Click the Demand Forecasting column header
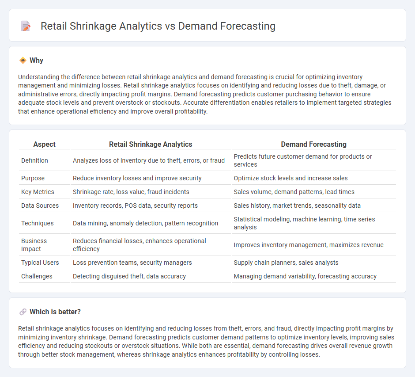 click(x=313, y=144)
